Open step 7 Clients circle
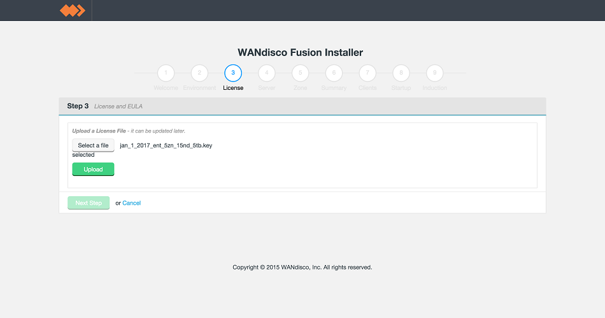605x318 pixels. [367, 73]
